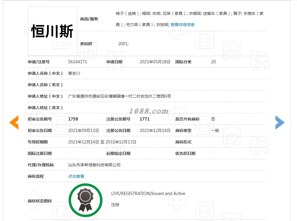Click the goods list text starting with 椅子（座椅）
Viewport: 297px width, 221px height.
[x=190, y=19]
